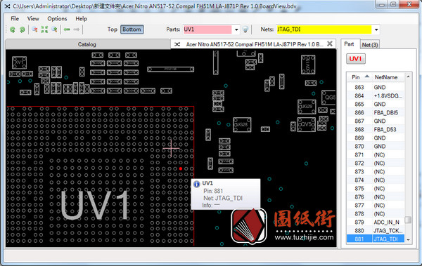The image size is (422, 266).
Task: Select pin 867 GND row
Action: point(376,121)
